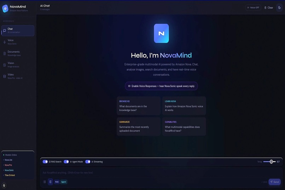Click the Ask NovaMind anything input field
285x190 pixels.
pyautogui.click(x=161, y=173)
